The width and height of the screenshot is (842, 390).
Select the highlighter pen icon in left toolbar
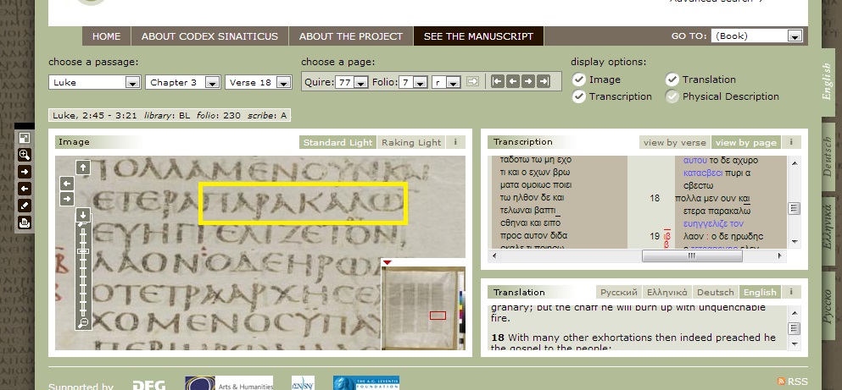pyautogui.click(x=24, y=206)
